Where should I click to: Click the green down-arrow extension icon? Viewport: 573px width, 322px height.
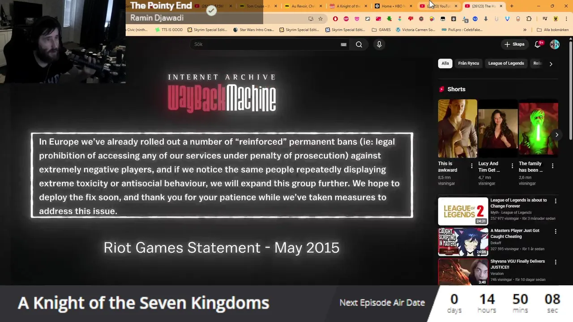pyautogui.click(x=389, y=19)
